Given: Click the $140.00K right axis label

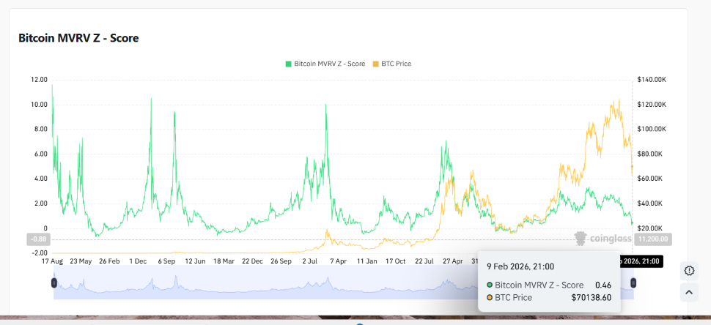Looking at the screenshot, I should (652, 80).
